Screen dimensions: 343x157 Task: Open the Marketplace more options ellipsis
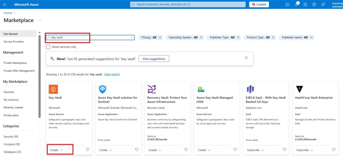[41, 20]
